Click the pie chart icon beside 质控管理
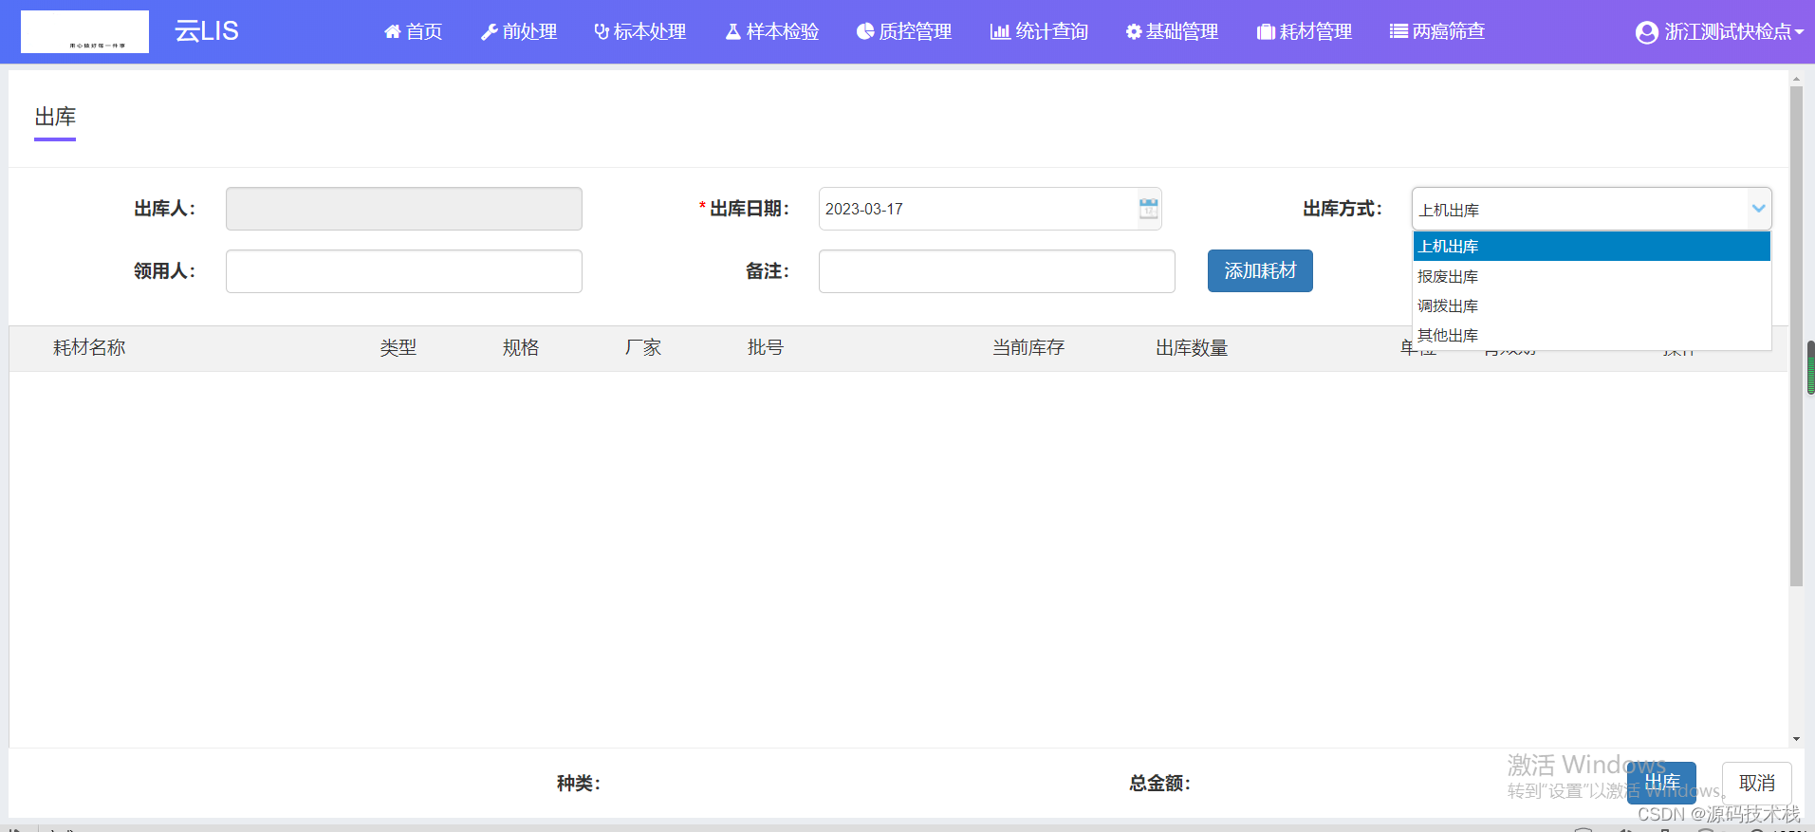Image resolution: width=1815 pixels, height=832 pixels. coord(865,32)
